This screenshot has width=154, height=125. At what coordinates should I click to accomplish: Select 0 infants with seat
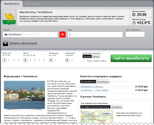coord(67,60)
